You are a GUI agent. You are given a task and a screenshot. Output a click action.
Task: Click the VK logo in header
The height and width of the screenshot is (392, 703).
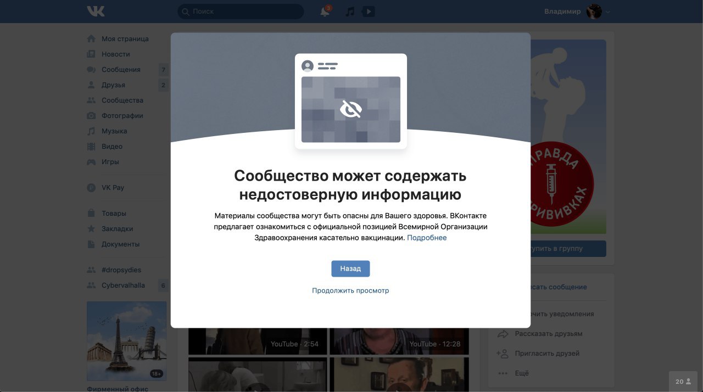coord(96,11)
